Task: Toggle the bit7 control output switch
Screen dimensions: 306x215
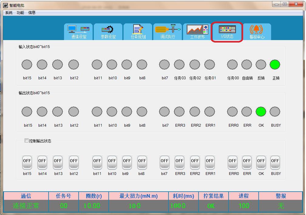Action: pos(165,162)
